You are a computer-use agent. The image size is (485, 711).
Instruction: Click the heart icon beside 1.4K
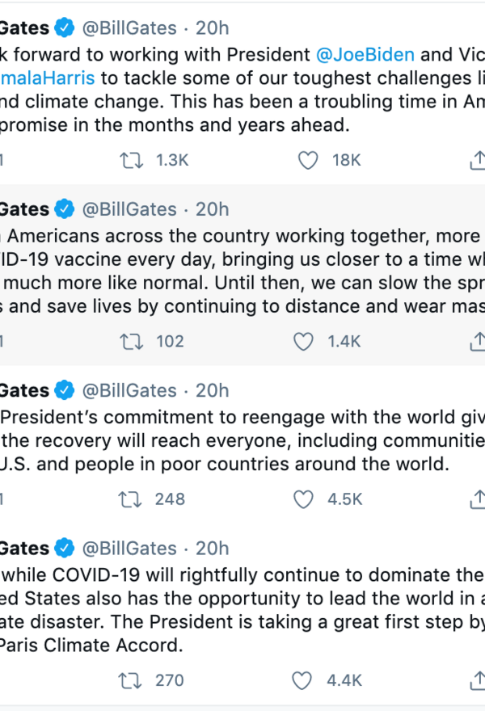click(304, 342)
